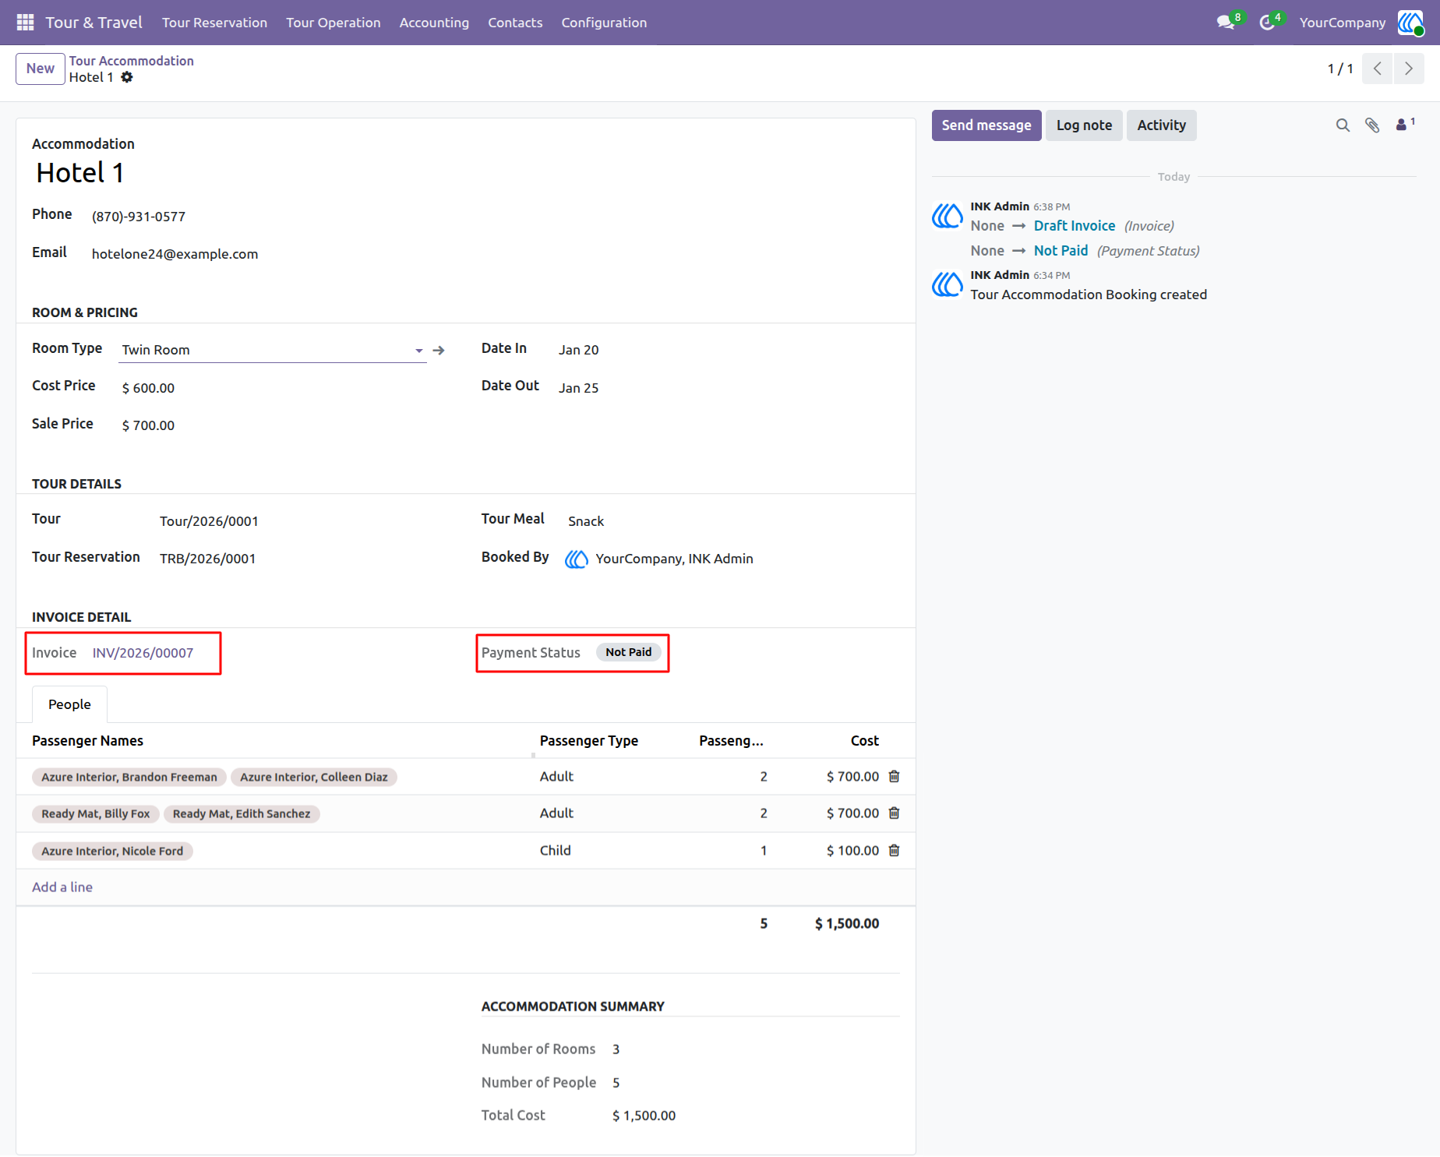
Task: Open the Tour Operation menu
Action: pyautogui.click(x=334, y=23)
